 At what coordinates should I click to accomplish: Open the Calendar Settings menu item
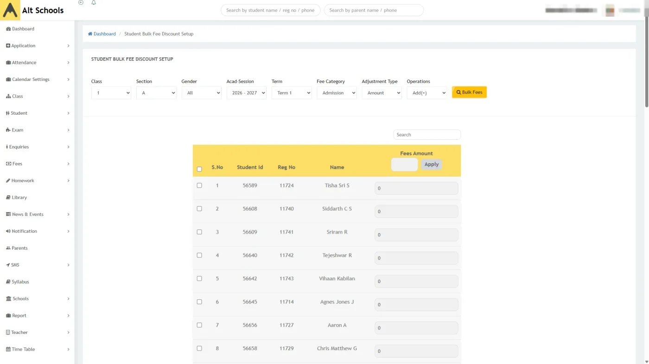pyautogui.click(x=38, y=80)
